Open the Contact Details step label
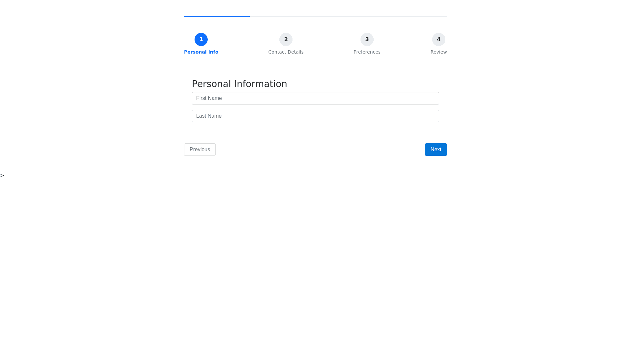The height and width of the screenshot is (355, 631). (x=286, y=52)
